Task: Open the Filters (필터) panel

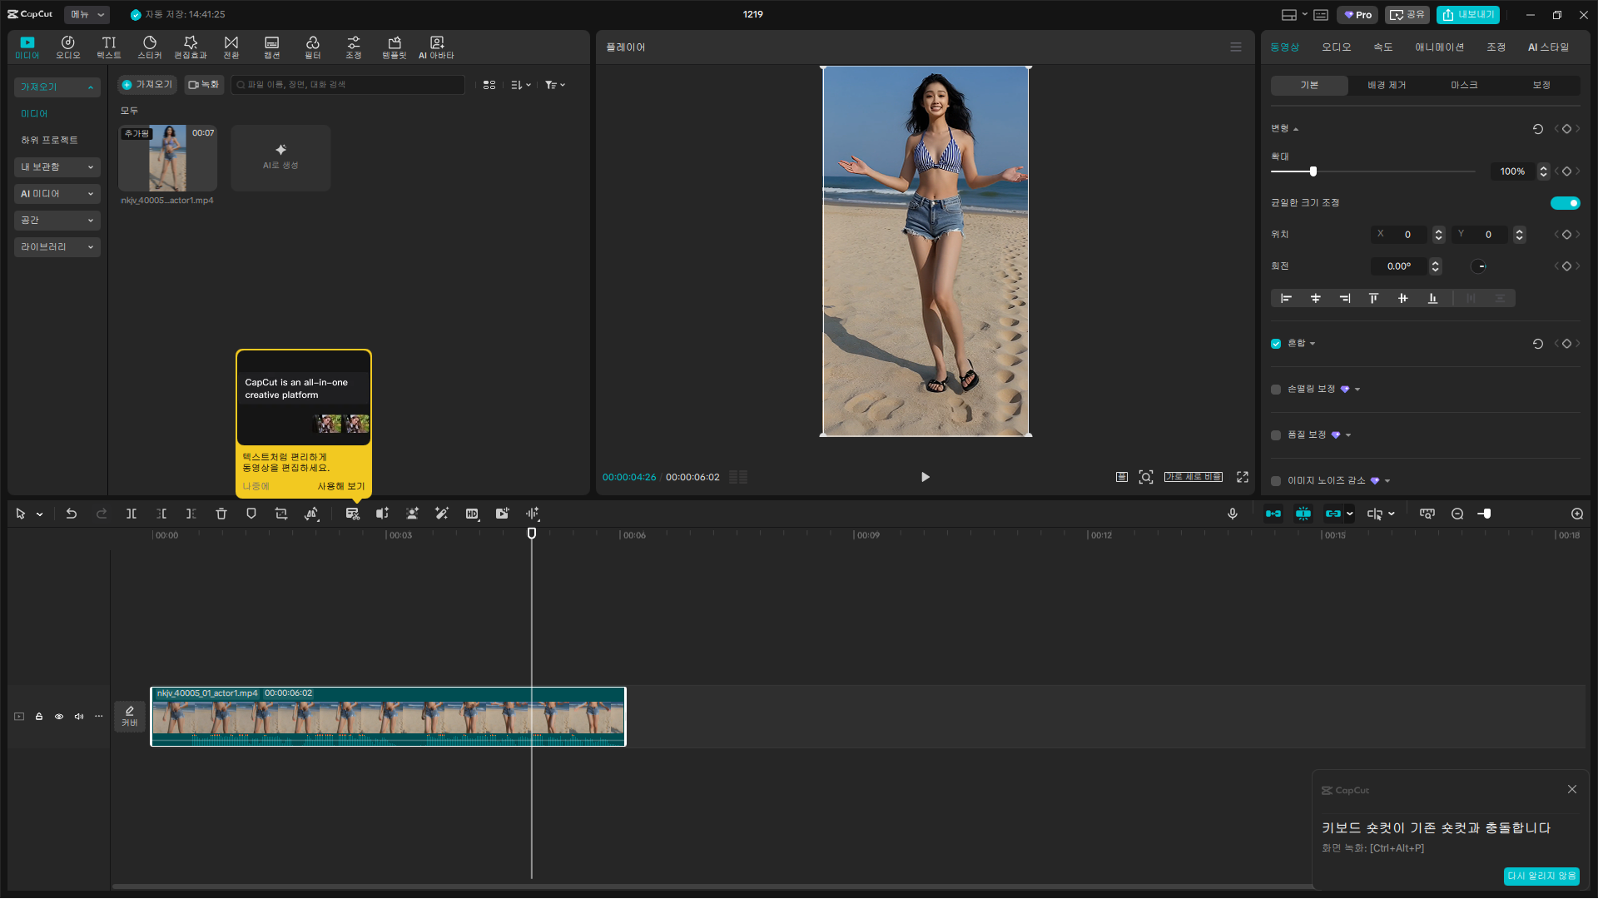Action: 313,47
